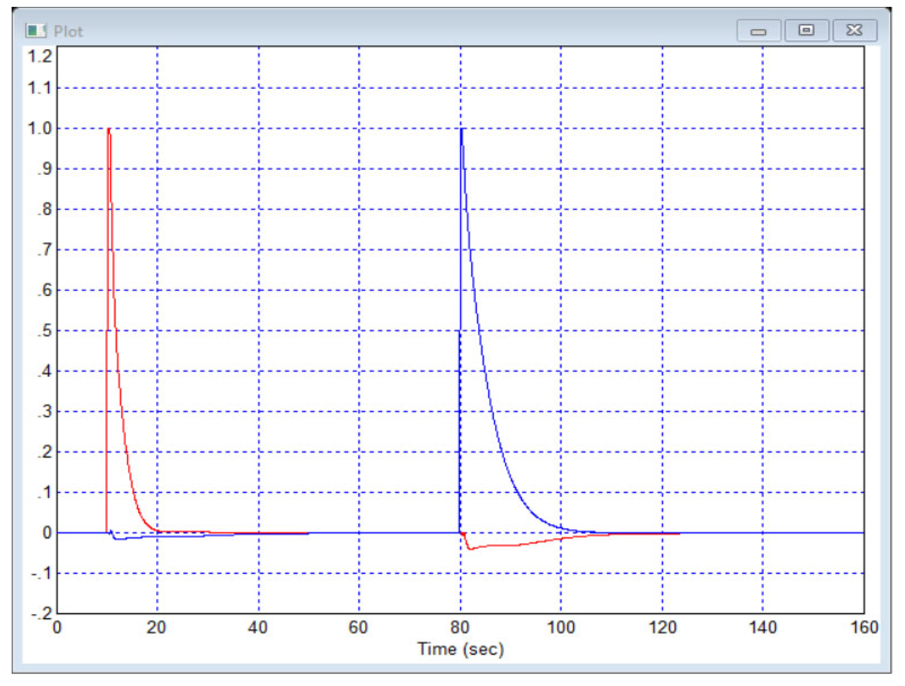Click the x-axis value '120'
The image size is (905, 686).
click(663, 628)
